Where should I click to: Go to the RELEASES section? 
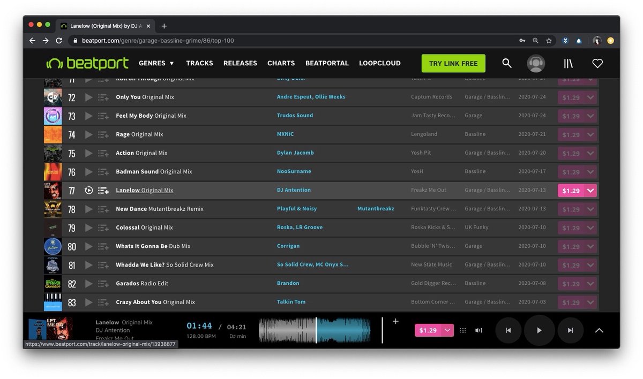pyautogui.click(x=240, y=63)
